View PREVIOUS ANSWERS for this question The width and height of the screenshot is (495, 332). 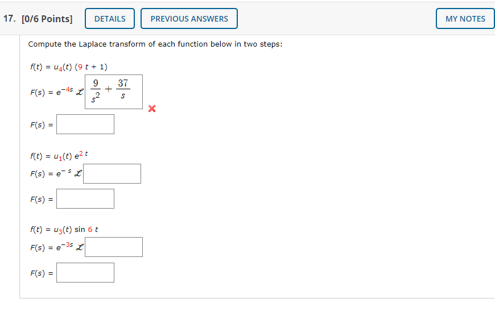[189, 18]
